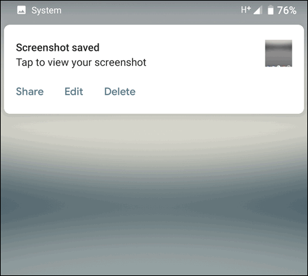Share the saved screenshot
This screenshot has width=308, height=276.
[x=30, y=92]
